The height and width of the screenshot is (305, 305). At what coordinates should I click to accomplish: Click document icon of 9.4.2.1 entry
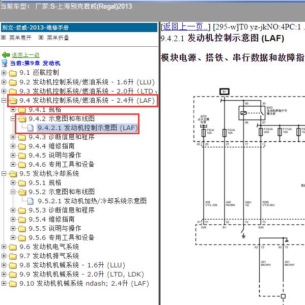pos(30,128)
